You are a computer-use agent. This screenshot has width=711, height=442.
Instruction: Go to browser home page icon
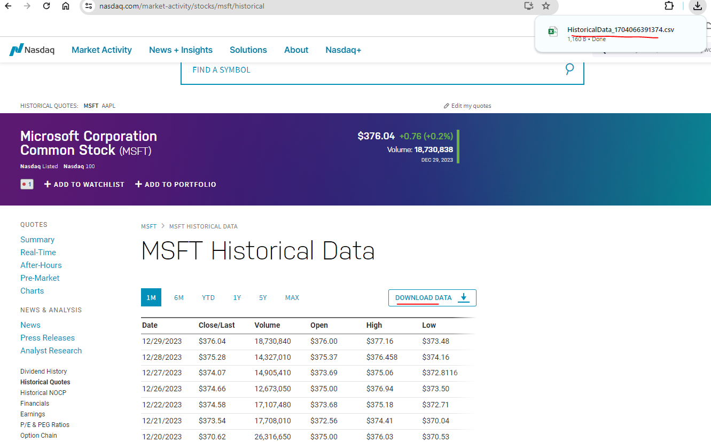66,6
